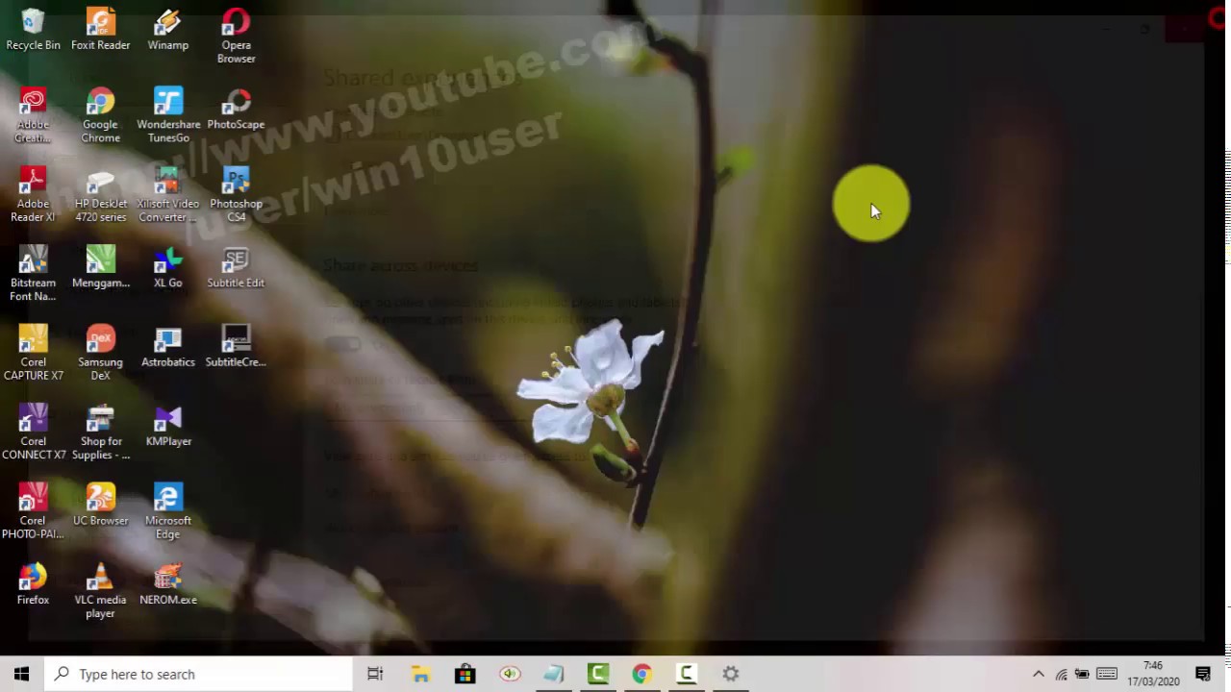Open the clock showing 7:46
Viewport: 1231px width, 692px height.
1153,674
